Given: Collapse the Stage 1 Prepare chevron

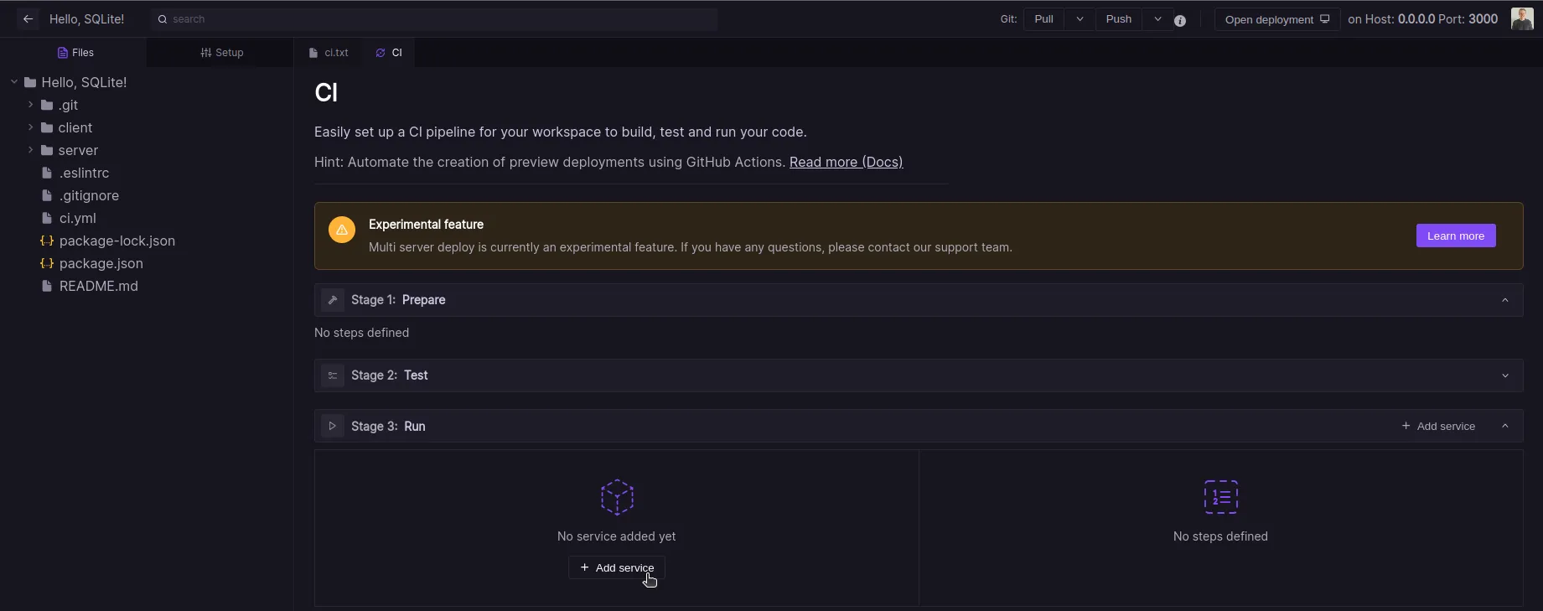Looking at the screenshot, I should pos(1505,300).
